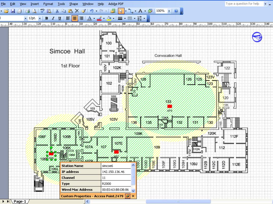Open the Adobe PDF menu
This screenshot has height=204, width=273.
tap(116, 4)
